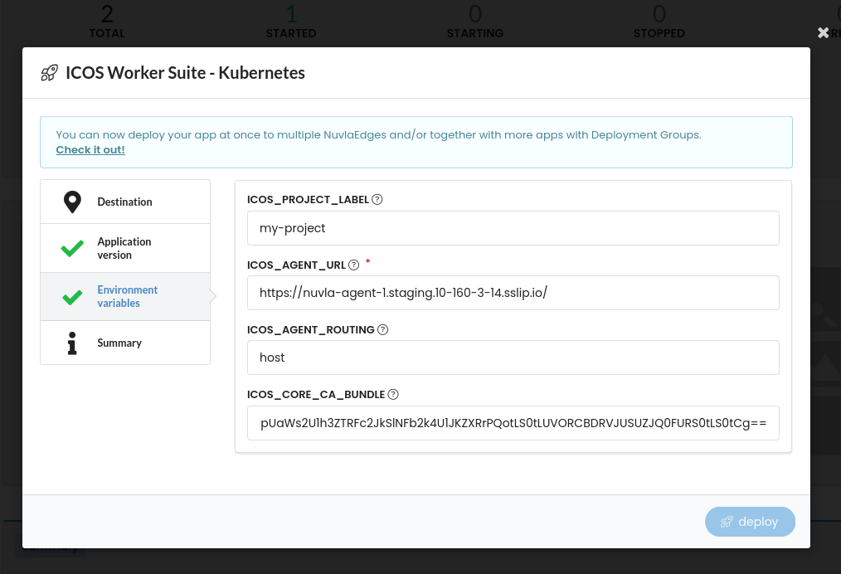Click the Summary info icon
Image resolution: width=841 pixels, height=574 pixels.
(72, 343)
